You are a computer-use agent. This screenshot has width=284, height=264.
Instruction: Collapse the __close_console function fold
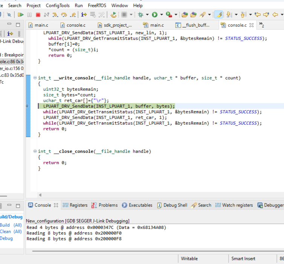point(35,151)
